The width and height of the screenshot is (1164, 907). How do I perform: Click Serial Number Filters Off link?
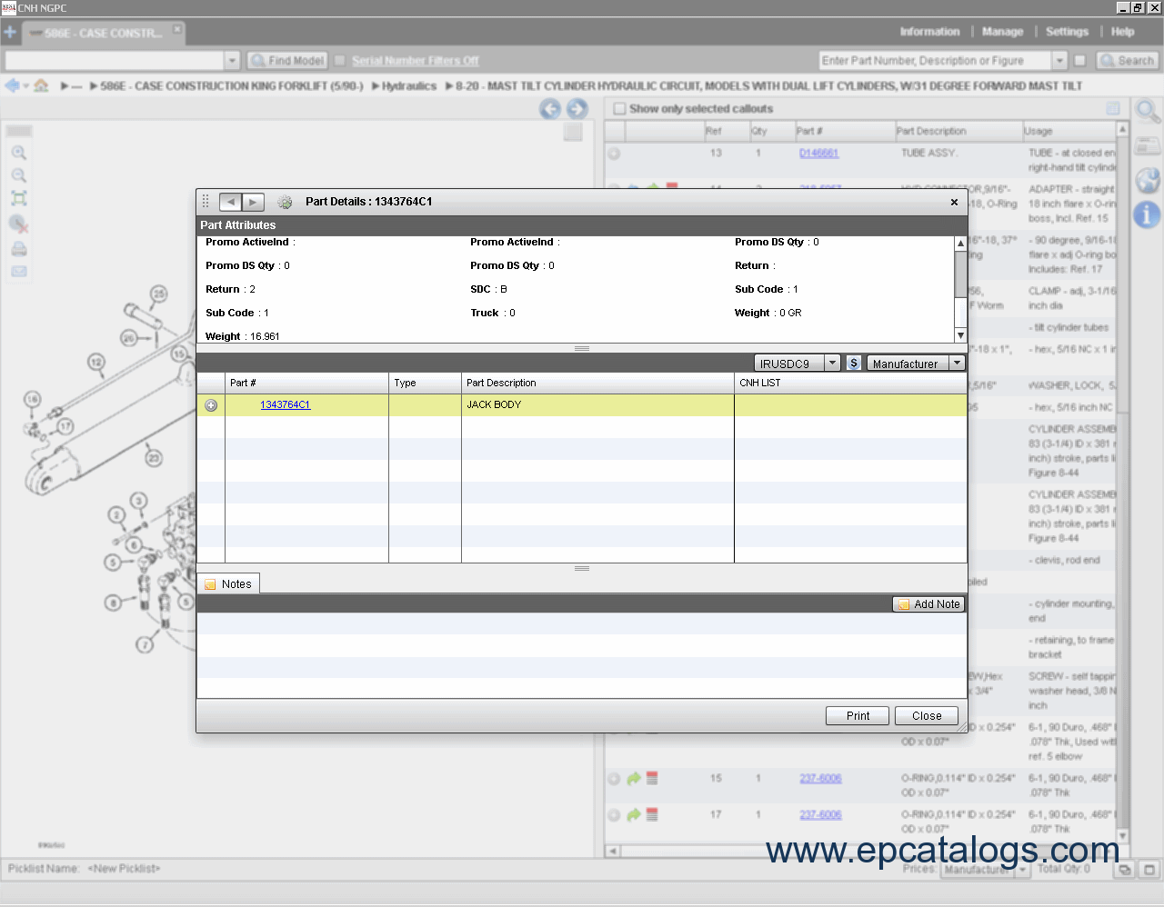[x=415, y=60]
